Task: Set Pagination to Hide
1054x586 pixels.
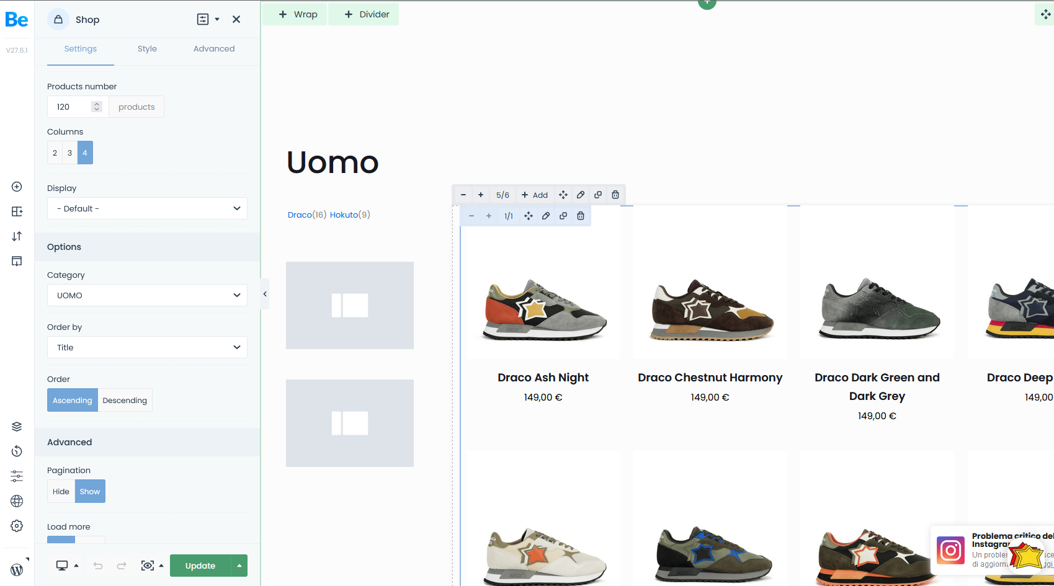Action: coord(61,491)
